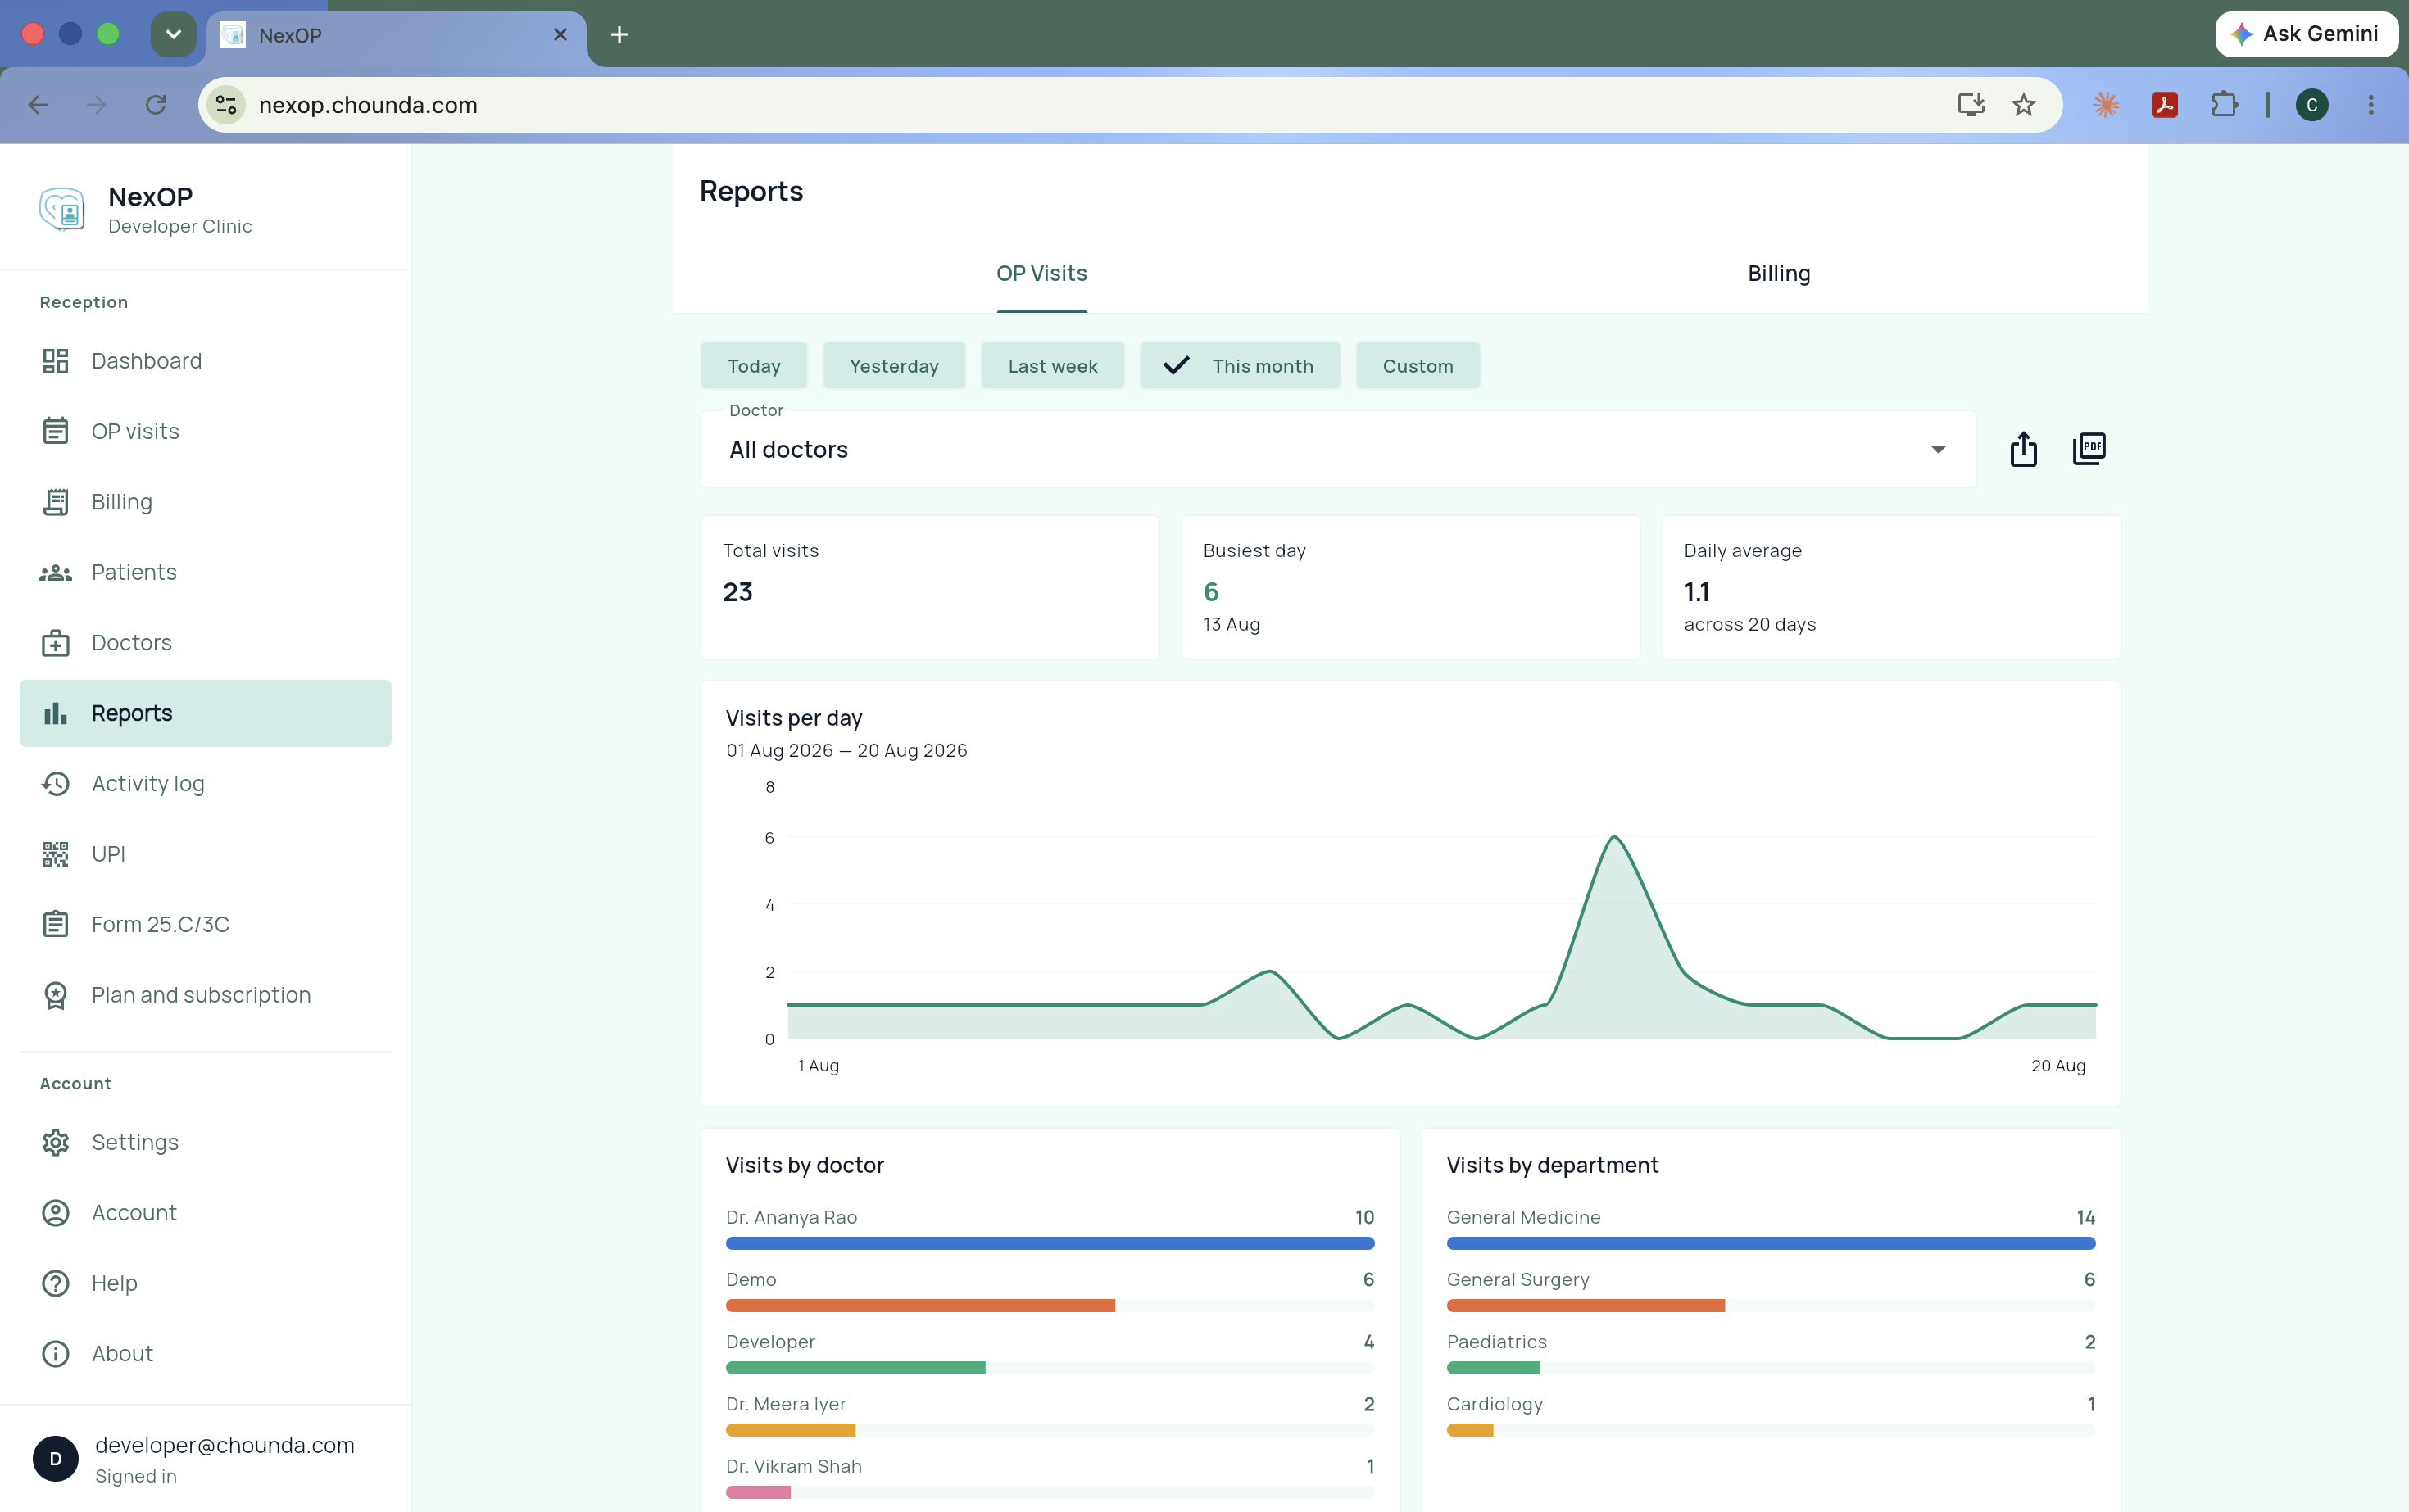Open the Doctors section
The height and width of the screenshot is (1512, 2409).
point(205,643)
